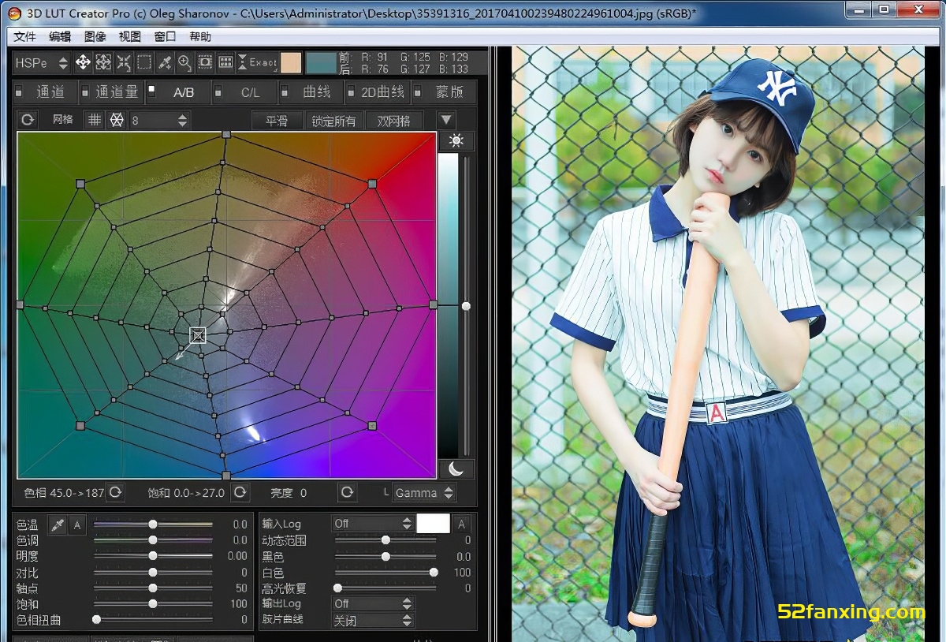Click the moon shadows icon
This screenshot has height=642, width=946.
[x=456, y=468]
